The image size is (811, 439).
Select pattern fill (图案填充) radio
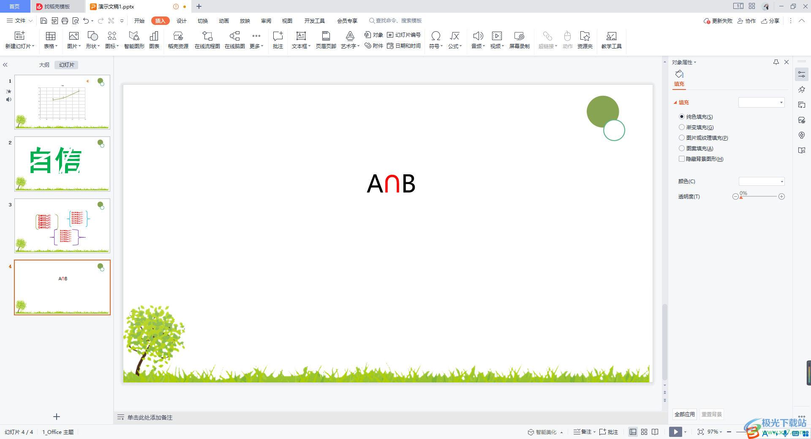682,148
